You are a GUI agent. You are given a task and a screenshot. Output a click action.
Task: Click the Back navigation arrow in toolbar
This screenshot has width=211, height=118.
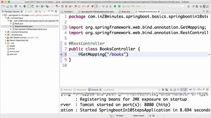coord(137,6)
